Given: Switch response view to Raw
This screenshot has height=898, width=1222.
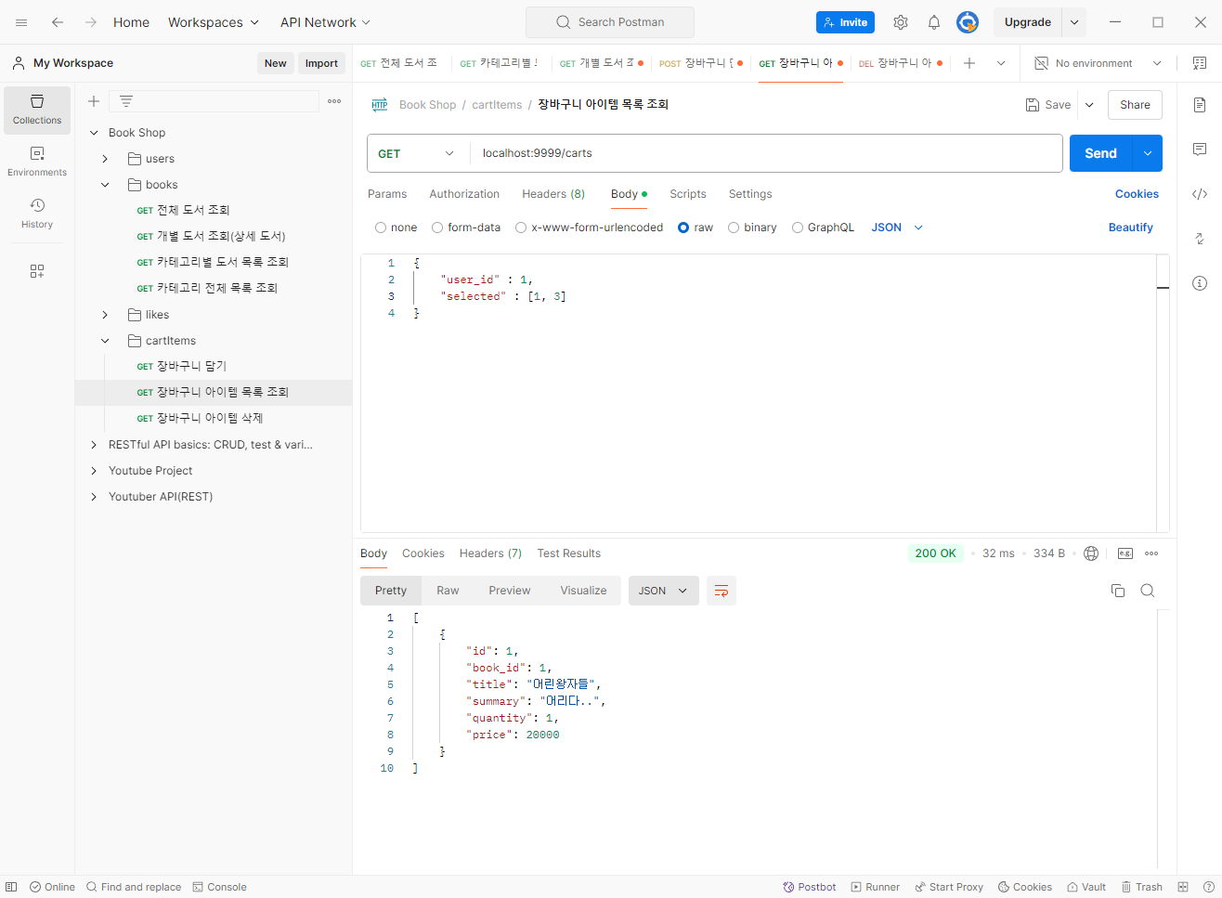Looking at the screenshot, I should 448,591.
